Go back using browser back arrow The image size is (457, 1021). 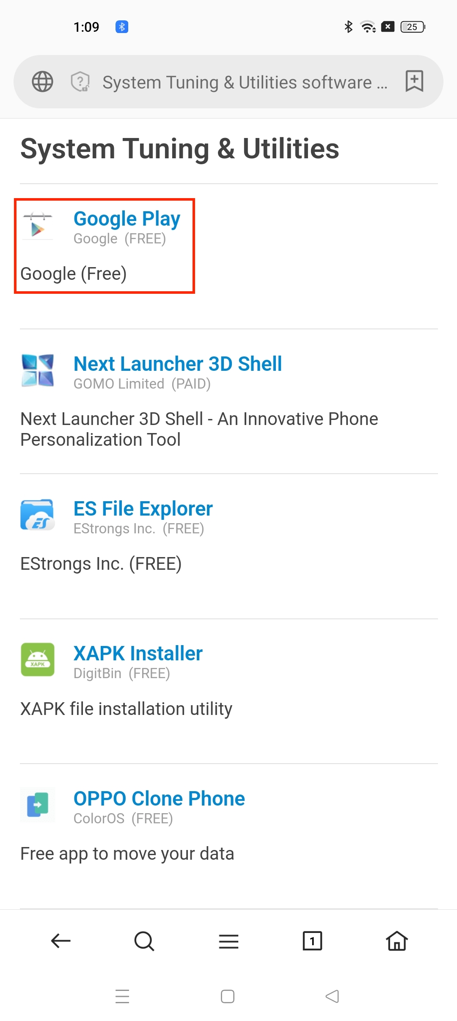pos(61,941)
